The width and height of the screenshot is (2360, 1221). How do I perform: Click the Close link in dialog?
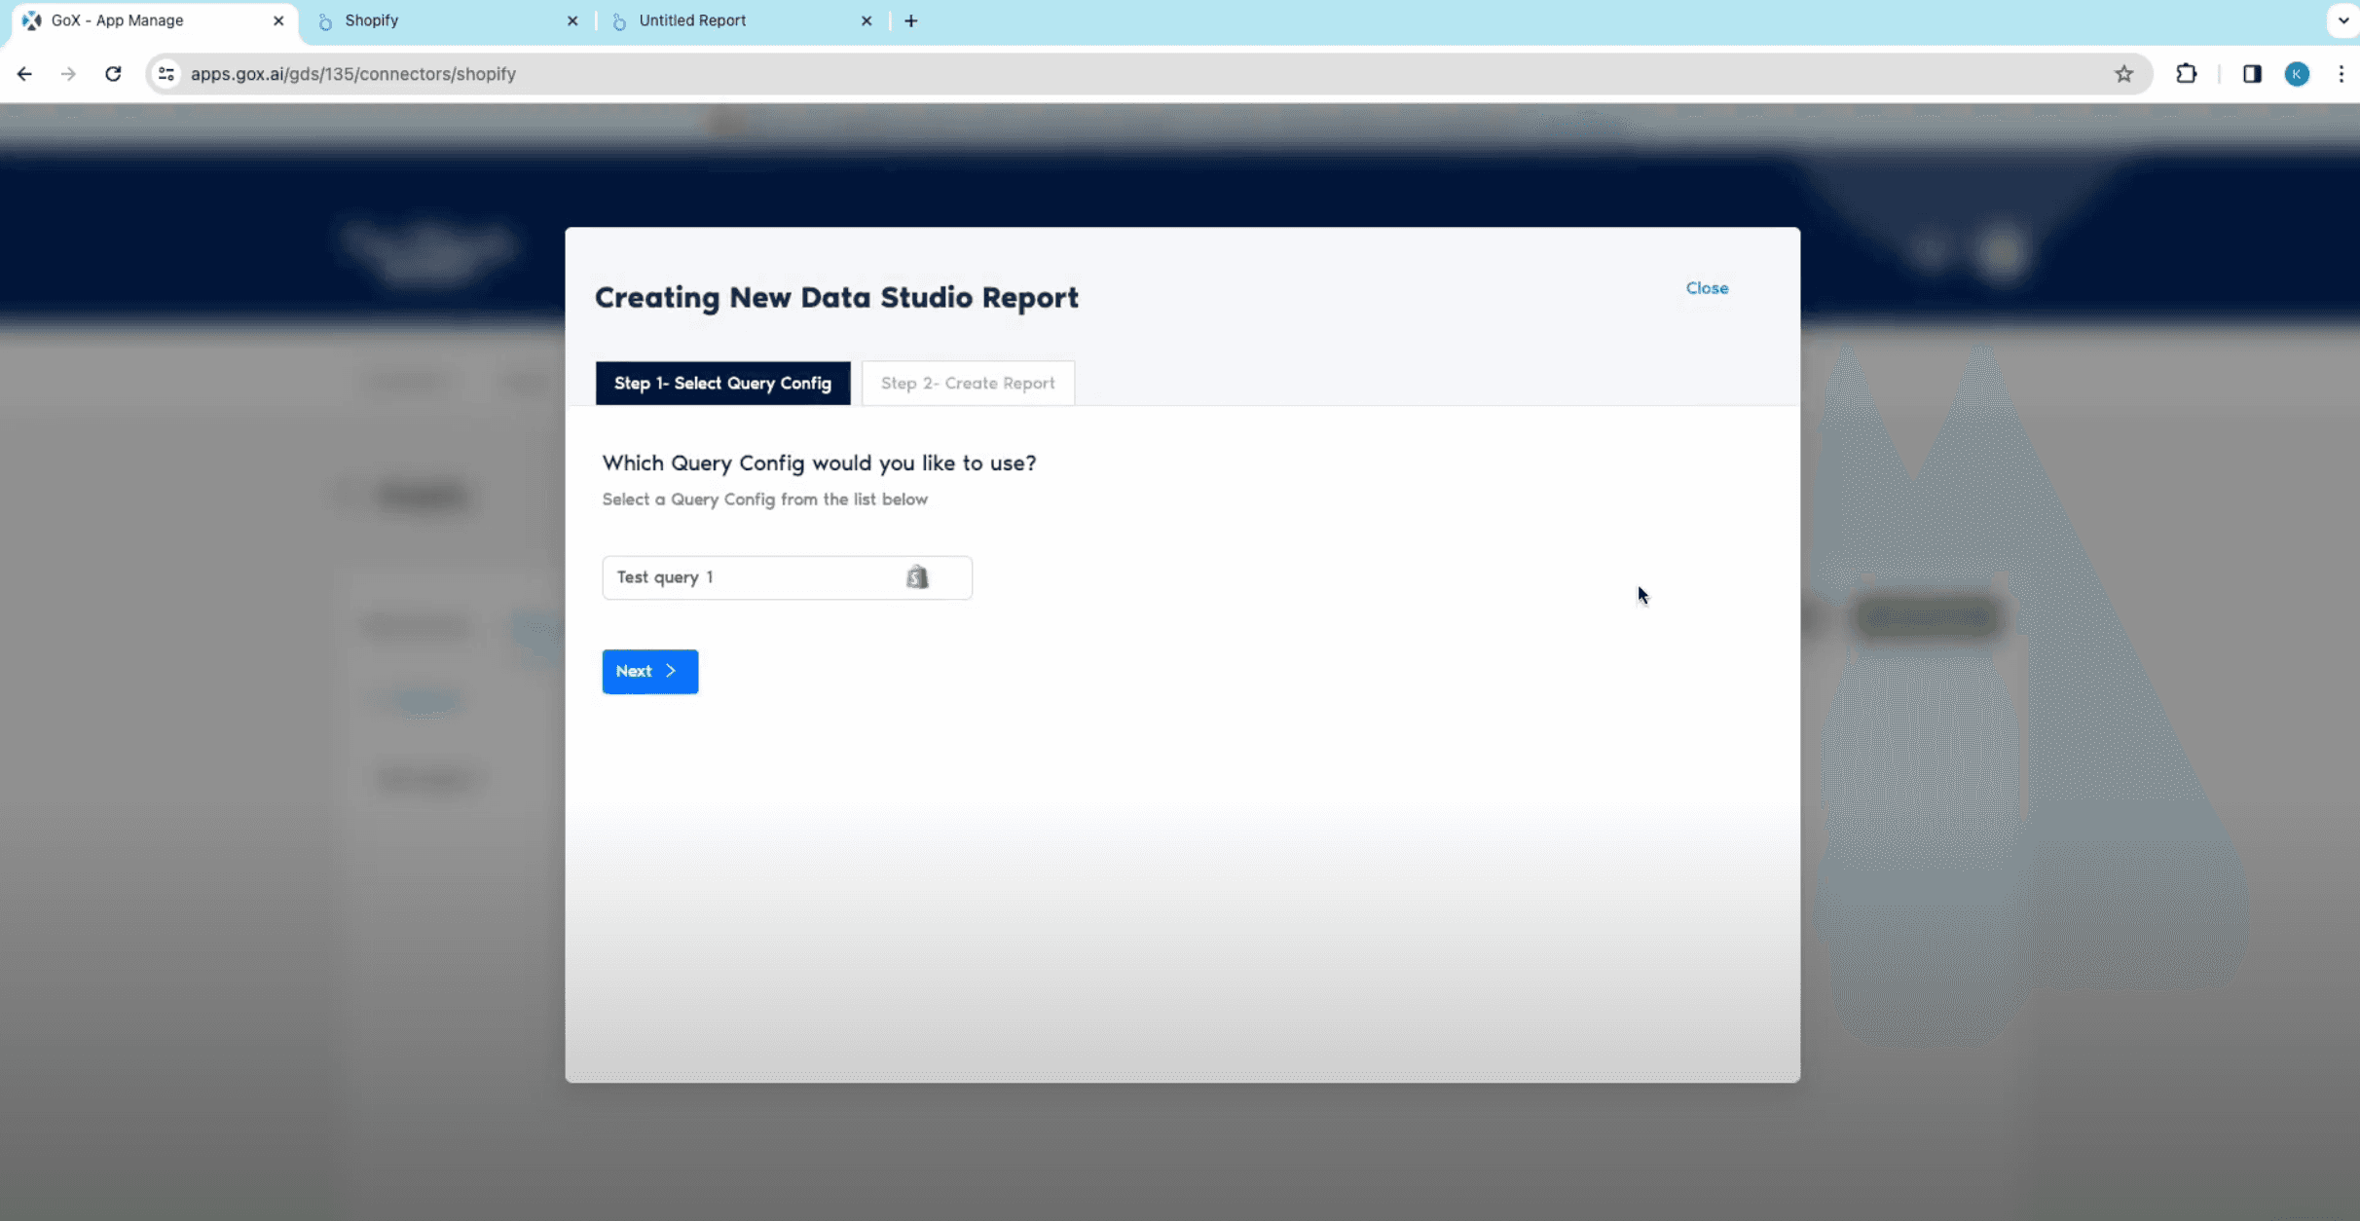coord(1707,288)
